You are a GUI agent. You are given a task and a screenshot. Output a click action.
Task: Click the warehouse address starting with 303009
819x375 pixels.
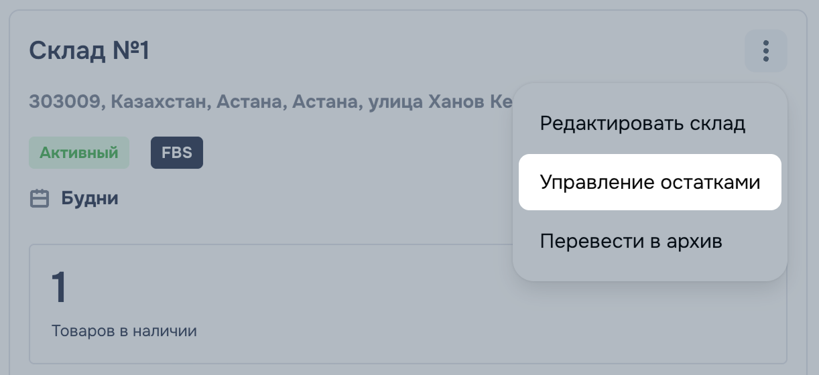271,102
